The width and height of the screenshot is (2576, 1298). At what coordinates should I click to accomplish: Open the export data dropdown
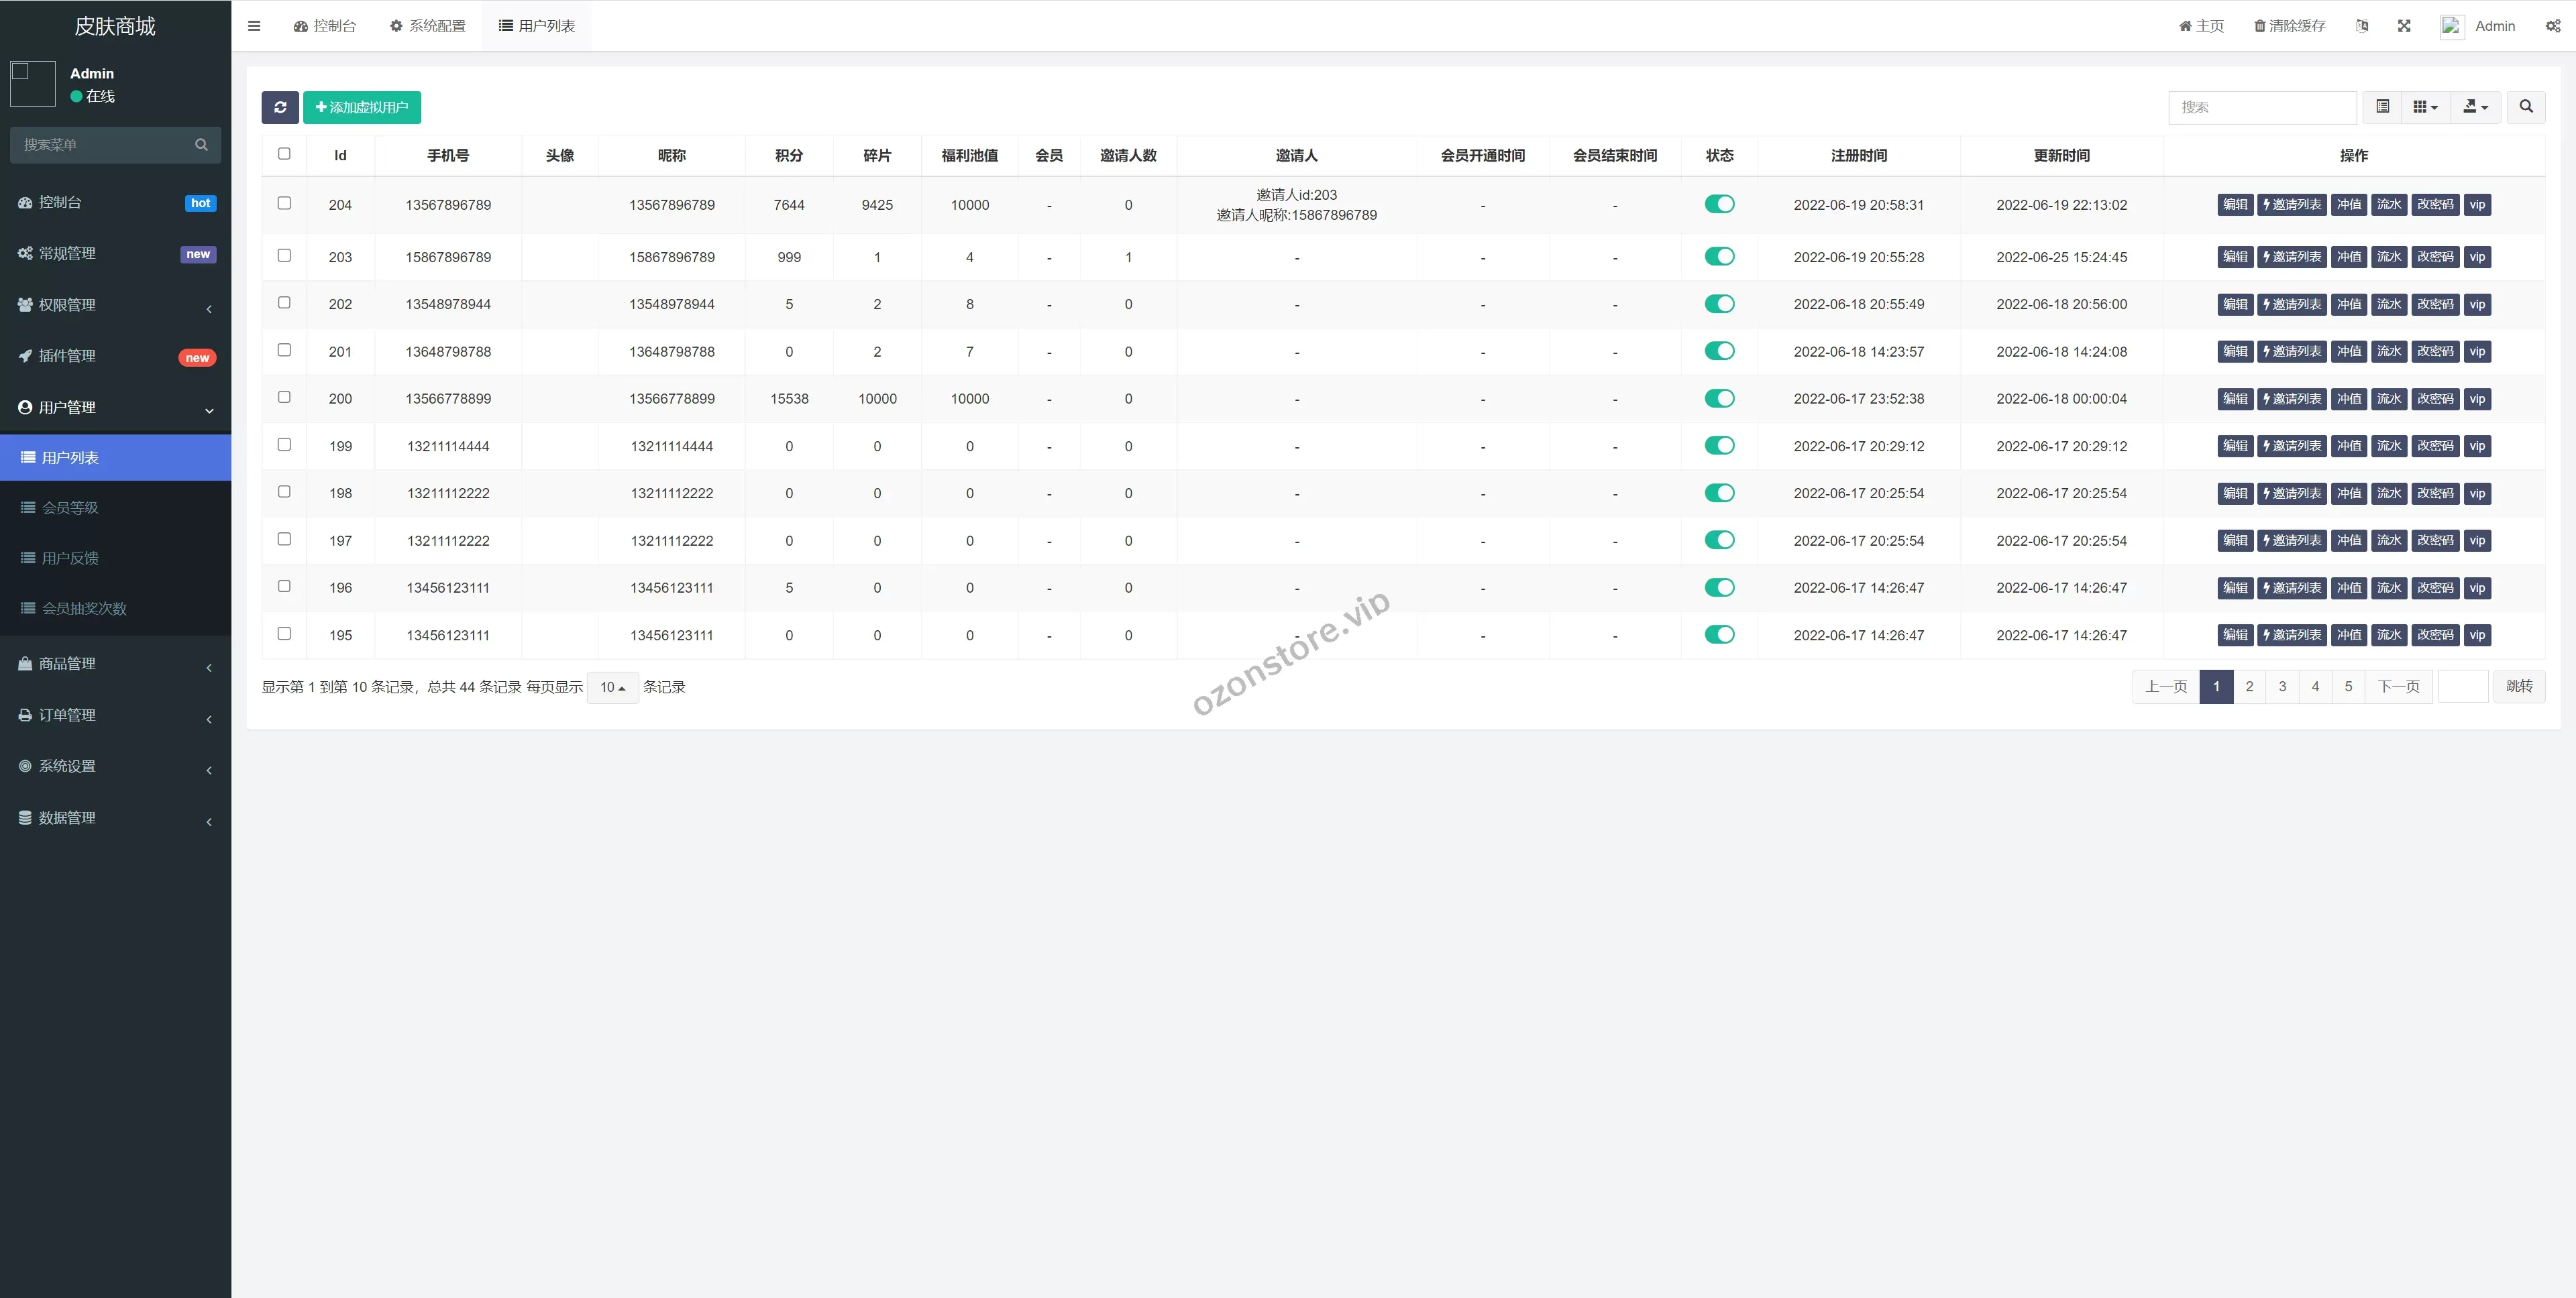click(x=2475, y=107)
